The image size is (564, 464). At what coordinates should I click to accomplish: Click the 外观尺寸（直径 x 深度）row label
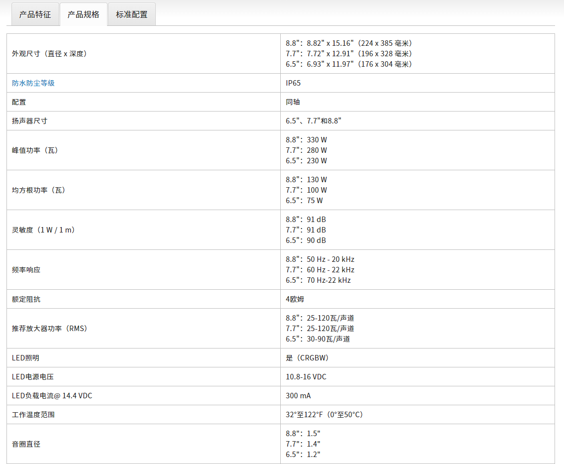(50, 54)
